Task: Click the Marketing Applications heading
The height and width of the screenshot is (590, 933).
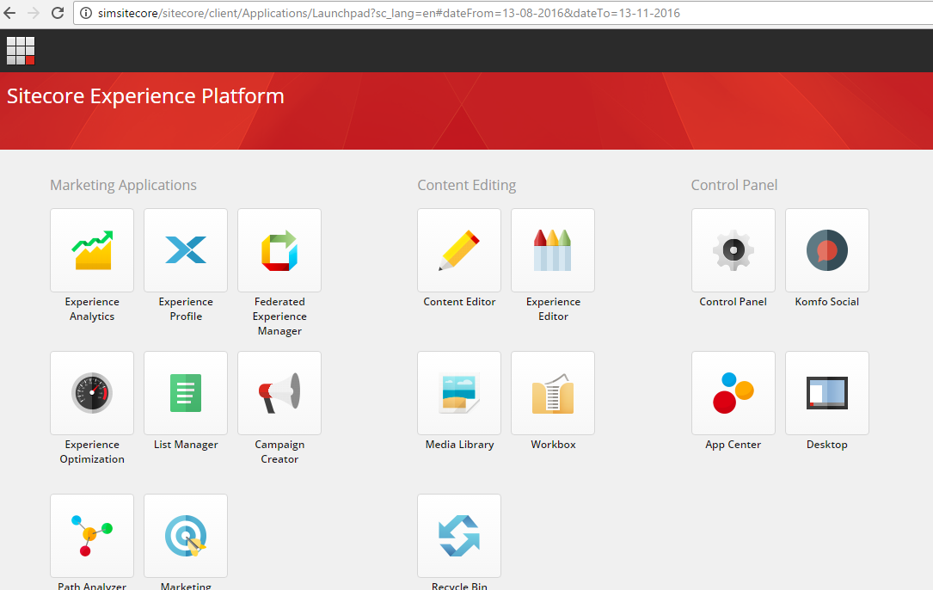Action: pos(123,185)
